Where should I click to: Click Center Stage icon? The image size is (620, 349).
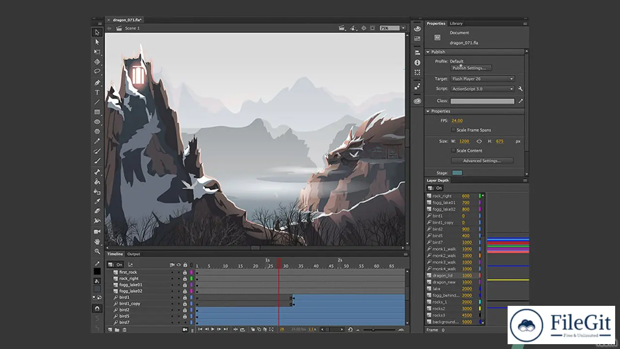(x=364, y=28)
